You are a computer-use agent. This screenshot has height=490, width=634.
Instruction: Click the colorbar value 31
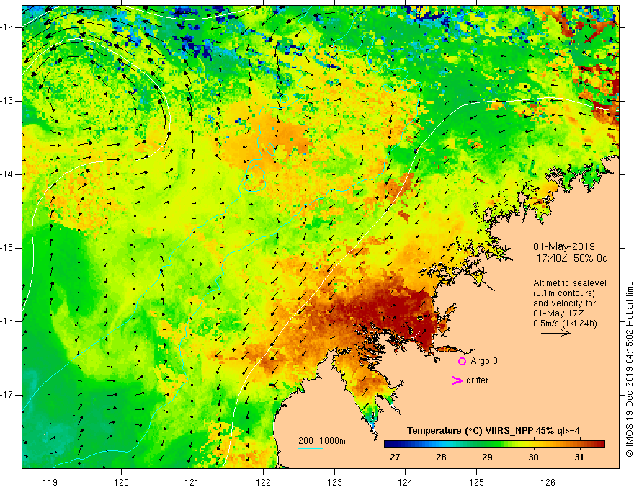[579, 458]
